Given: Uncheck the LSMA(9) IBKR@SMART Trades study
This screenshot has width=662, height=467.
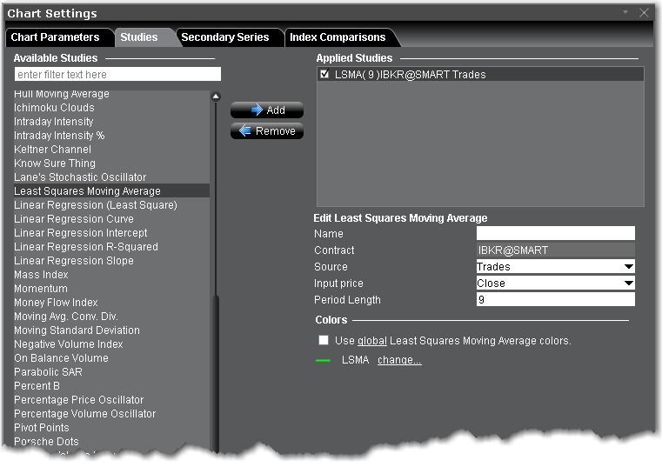Looking at the screenshot, I should [324, 75].
